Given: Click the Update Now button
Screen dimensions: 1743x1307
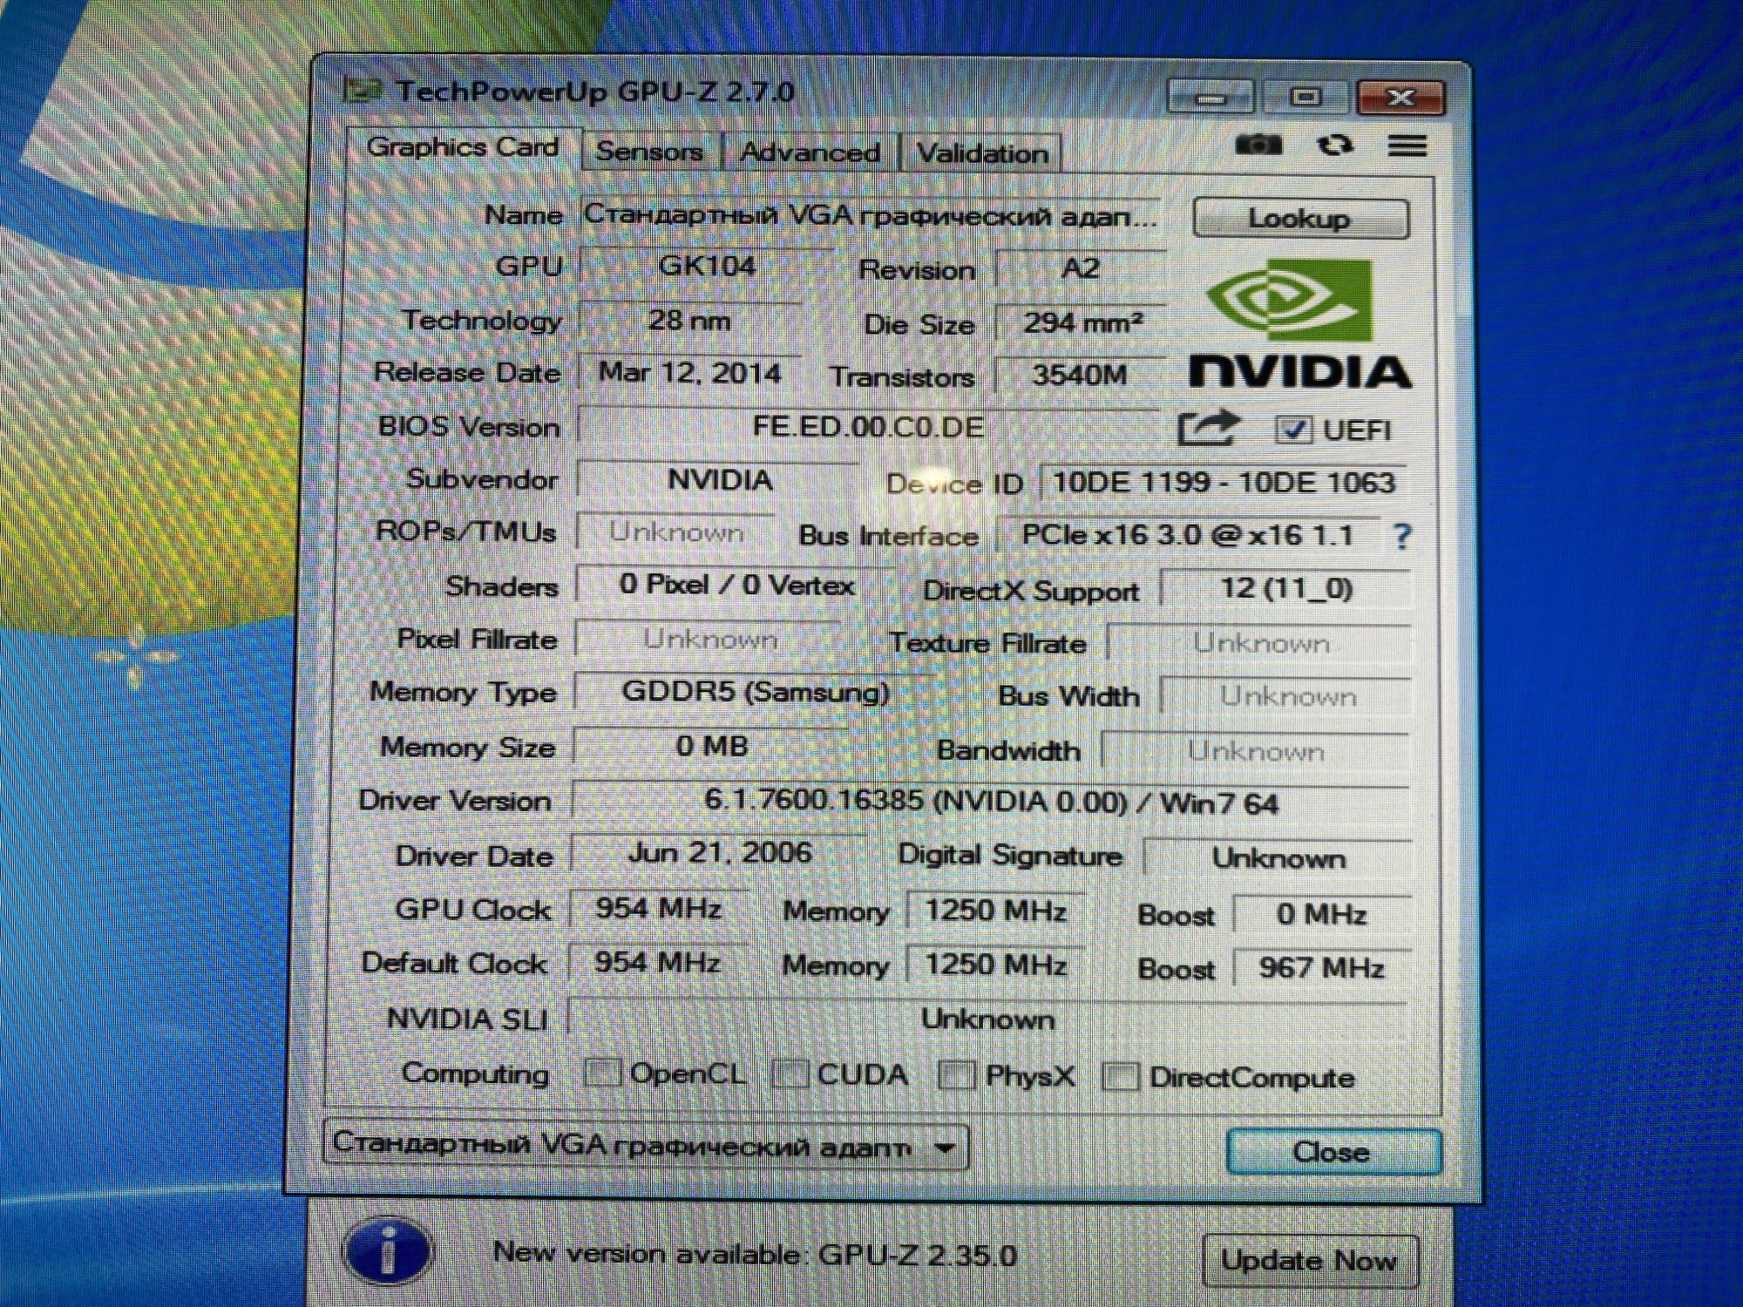Looking at the screenshot, I should click(1308, 1260).
